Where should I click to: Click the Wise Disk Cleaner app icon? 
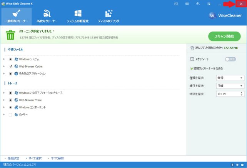(x=3, y=4)
